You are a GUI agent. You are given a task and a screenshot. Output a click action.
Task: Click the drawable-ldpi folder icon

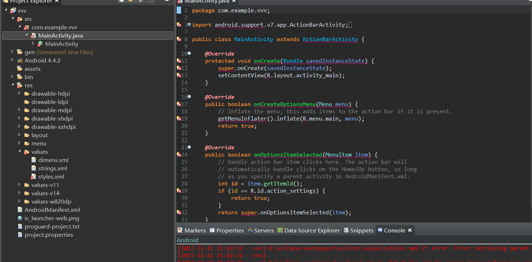27,102
